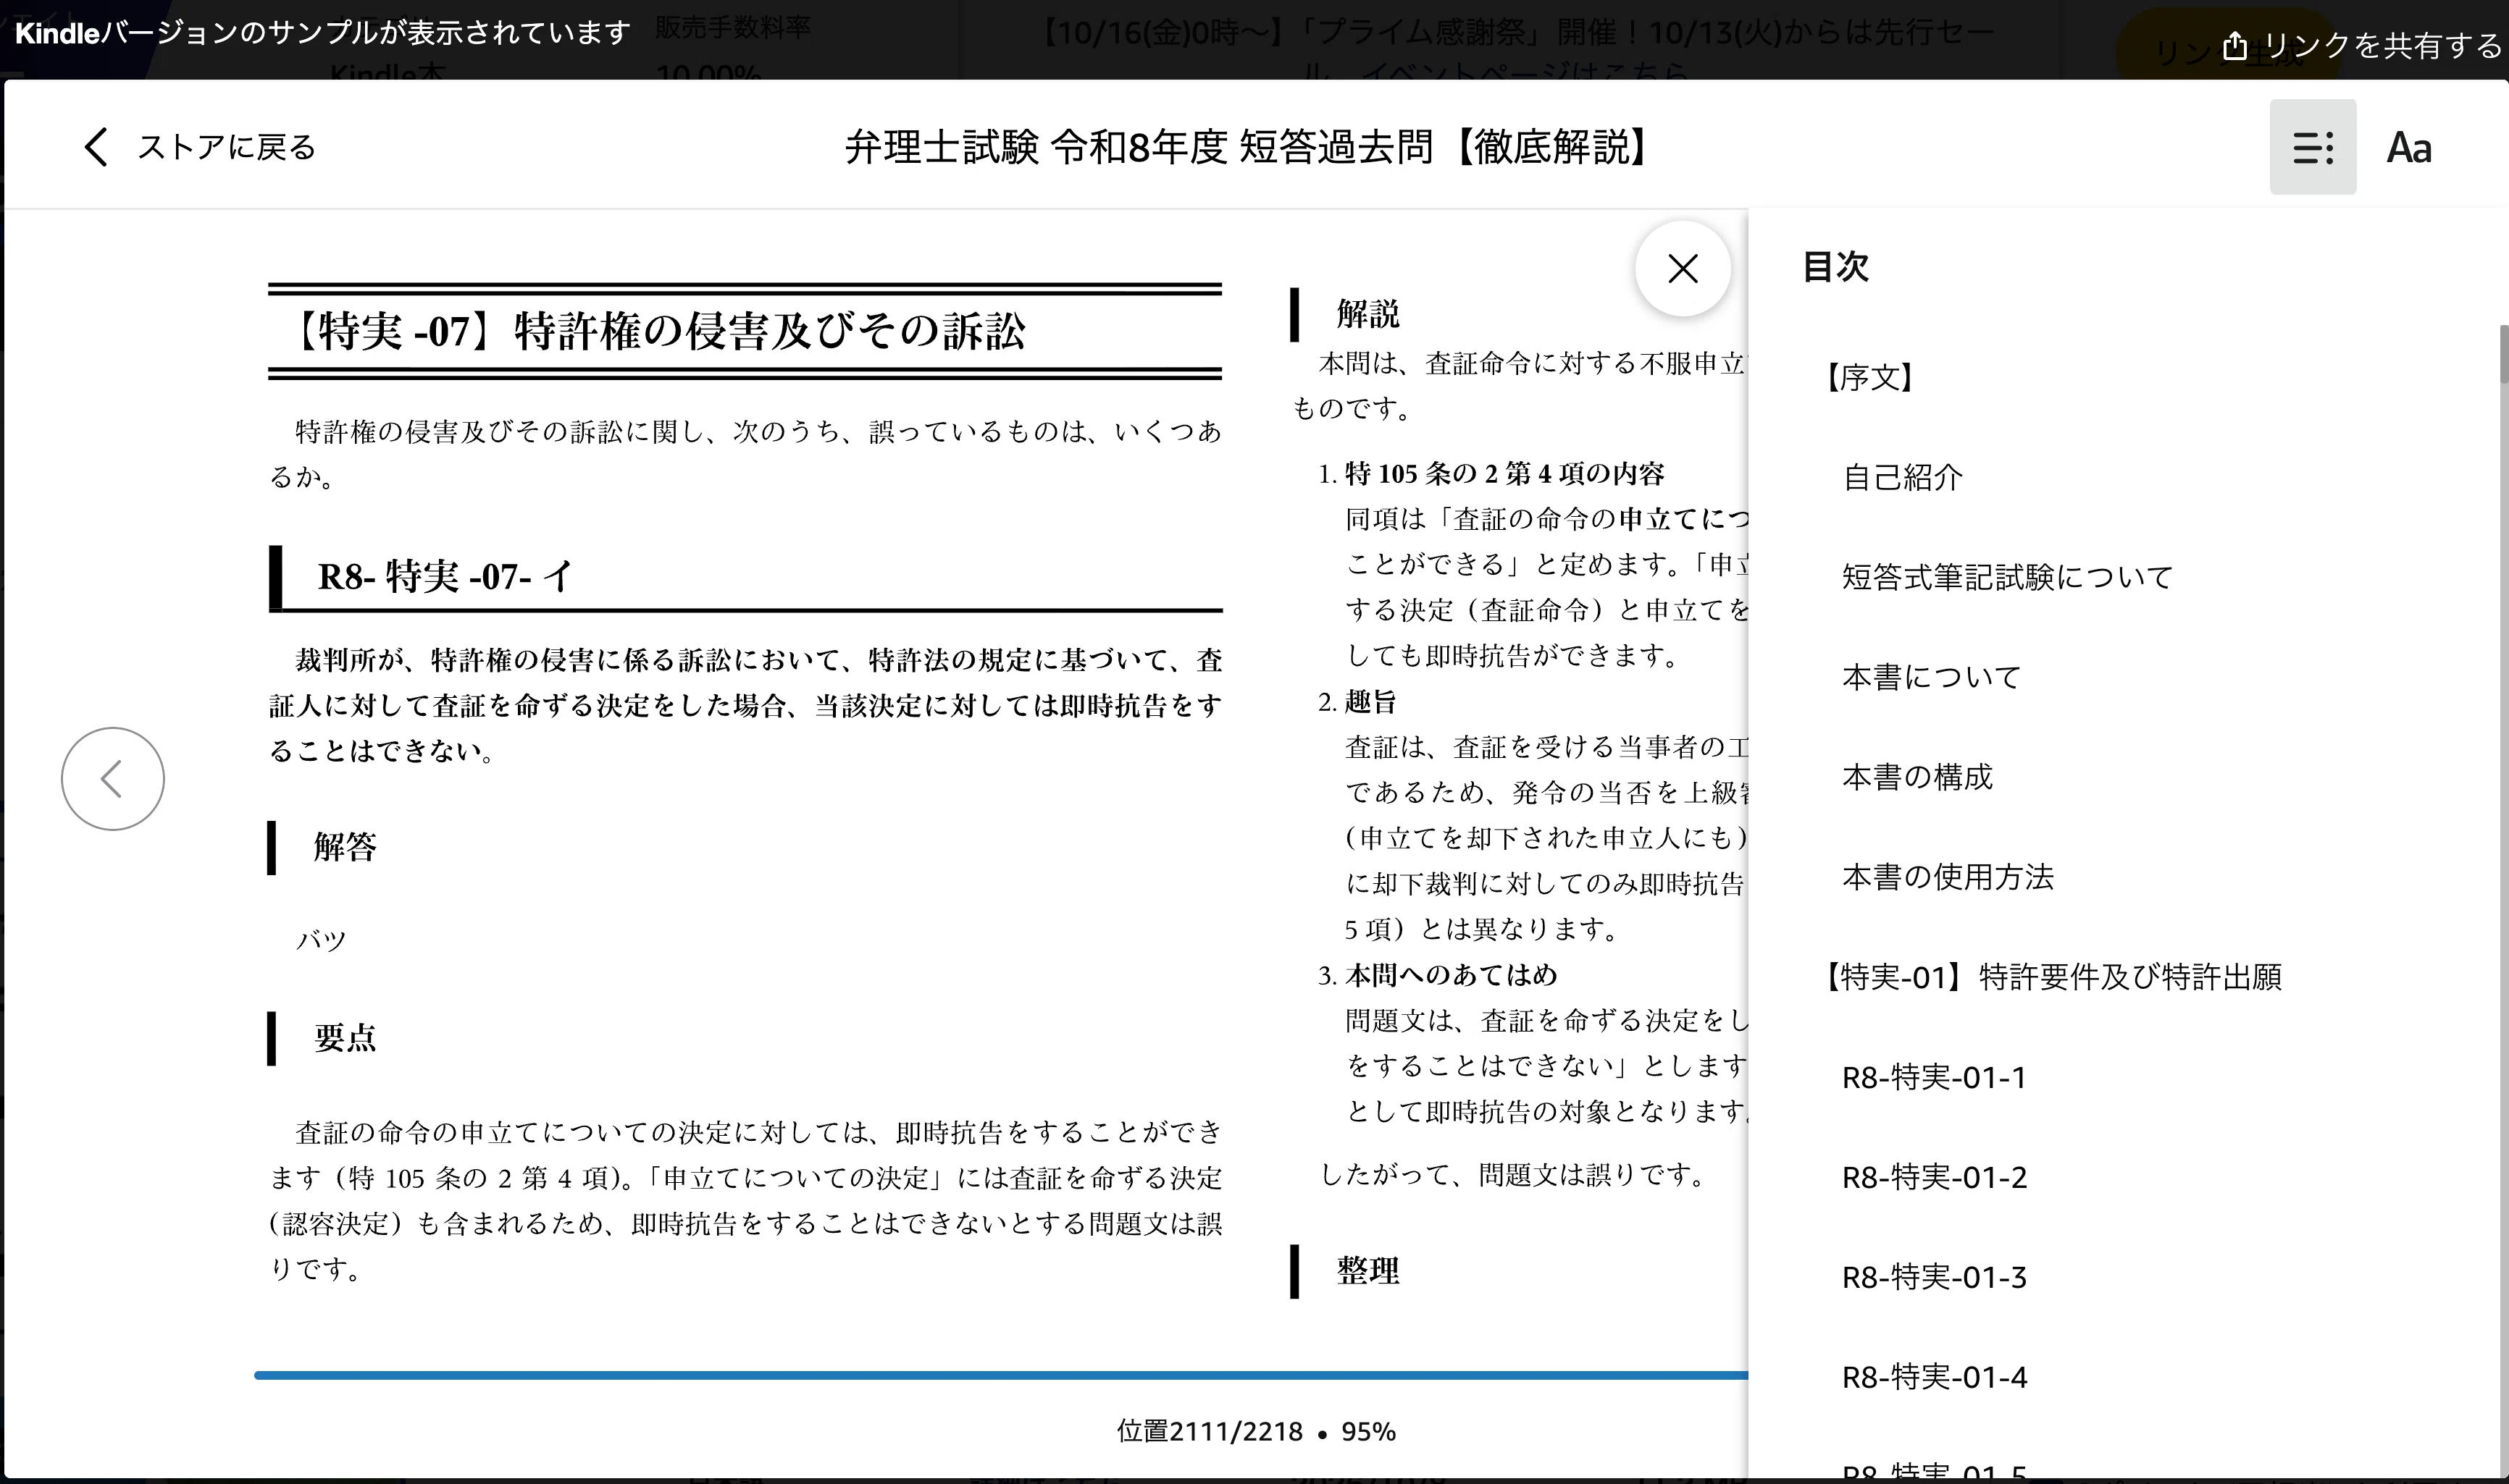The height and width of the screenshot is (1484, 2509).
Task: Select R8-特実-01-3 in contents
Action: 1934,1277
